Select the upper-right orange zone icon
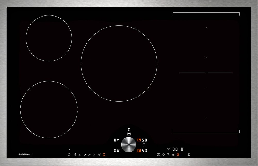Viewport: 258px width, 166px height. point(139,140)
